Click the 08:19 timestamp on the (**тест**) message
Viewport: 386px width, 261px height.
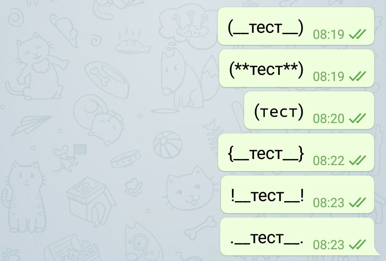[x=328, y=76]
